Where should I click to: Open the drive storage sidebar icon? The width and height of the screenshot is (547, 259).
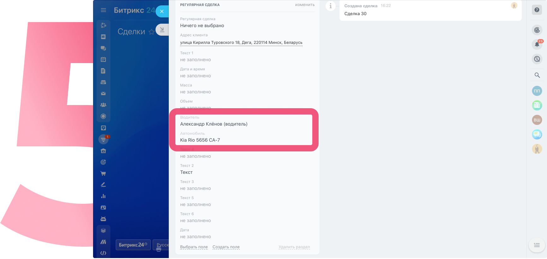pos(103,82)
